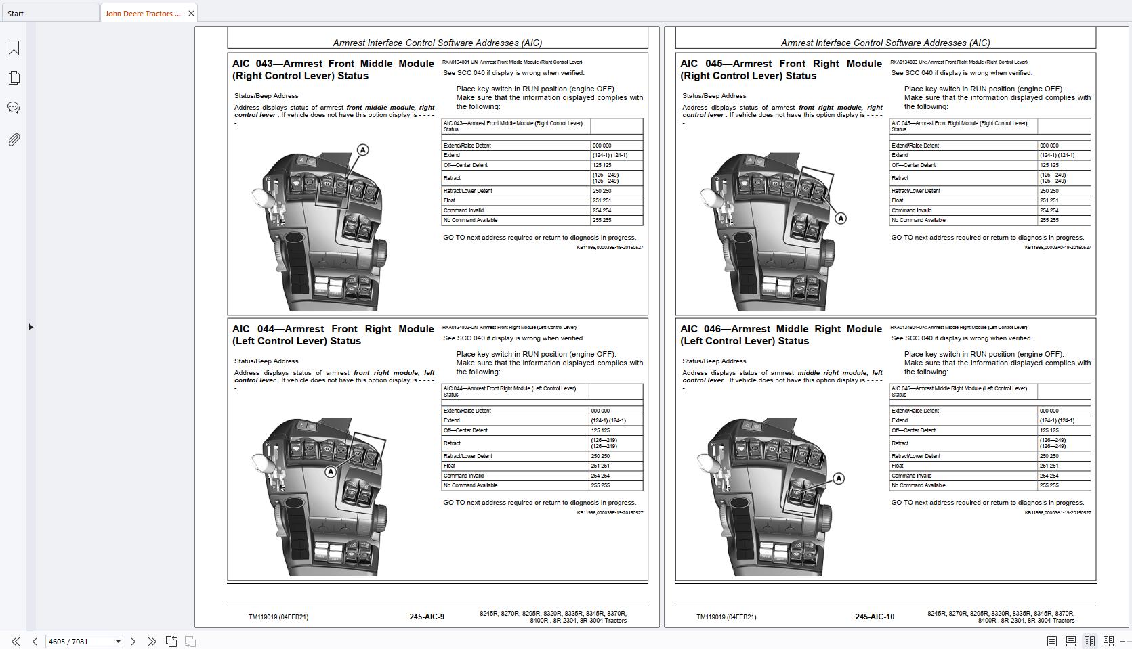Click 'Command Invalid' row in AIC 044 table
The height and width of the screenshot is (649, 1132).
[x=542, y=476]
